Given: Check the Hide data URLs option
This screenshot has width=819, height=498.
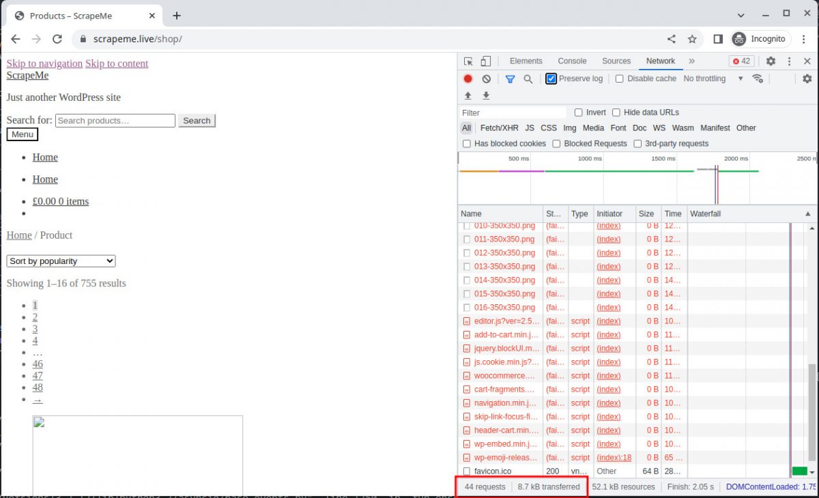Looking at the screenshot, I should pyautogui.click(x=616, y=113).
